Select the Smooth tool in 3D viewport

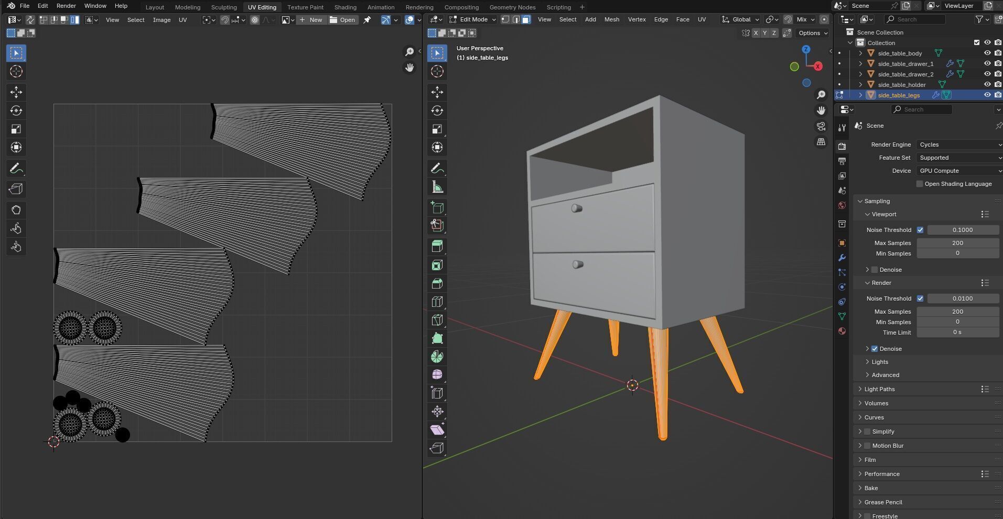tap(437, 374)
